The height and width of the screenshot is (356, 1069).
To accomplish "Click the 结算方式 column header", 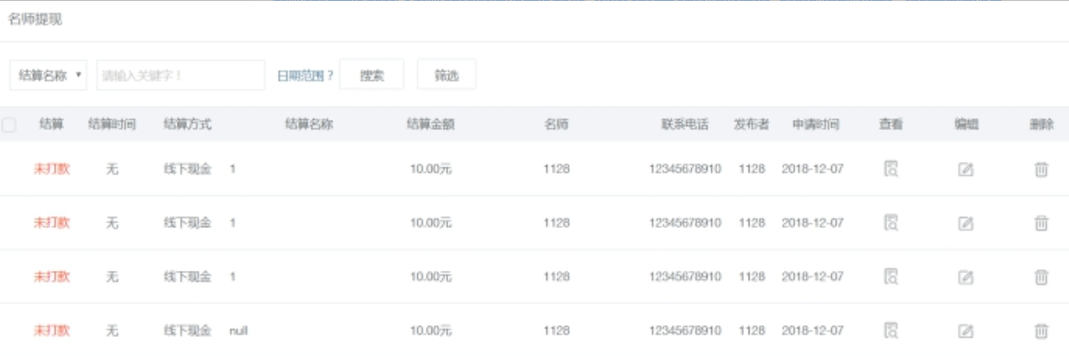I will (188, 124).
